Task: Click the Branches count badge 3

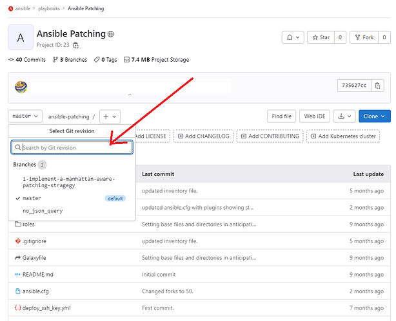Action: point(42,165)
